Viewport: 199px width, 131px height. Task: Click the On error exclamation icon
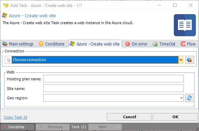[128, 44]
